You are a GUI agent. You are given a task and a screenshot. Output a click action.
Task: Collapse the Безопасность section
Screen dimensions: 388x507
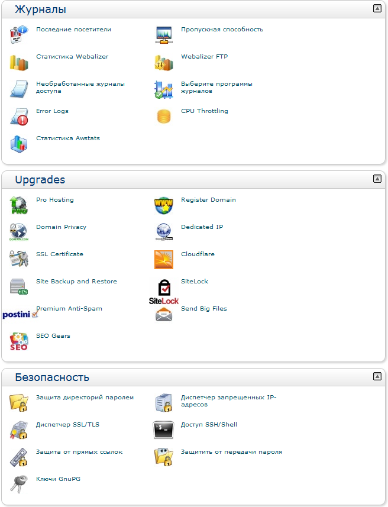(x=377, y=376)
